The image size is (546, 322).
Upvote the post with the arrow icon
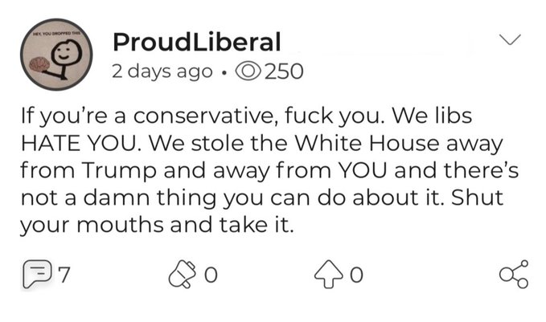328,275
